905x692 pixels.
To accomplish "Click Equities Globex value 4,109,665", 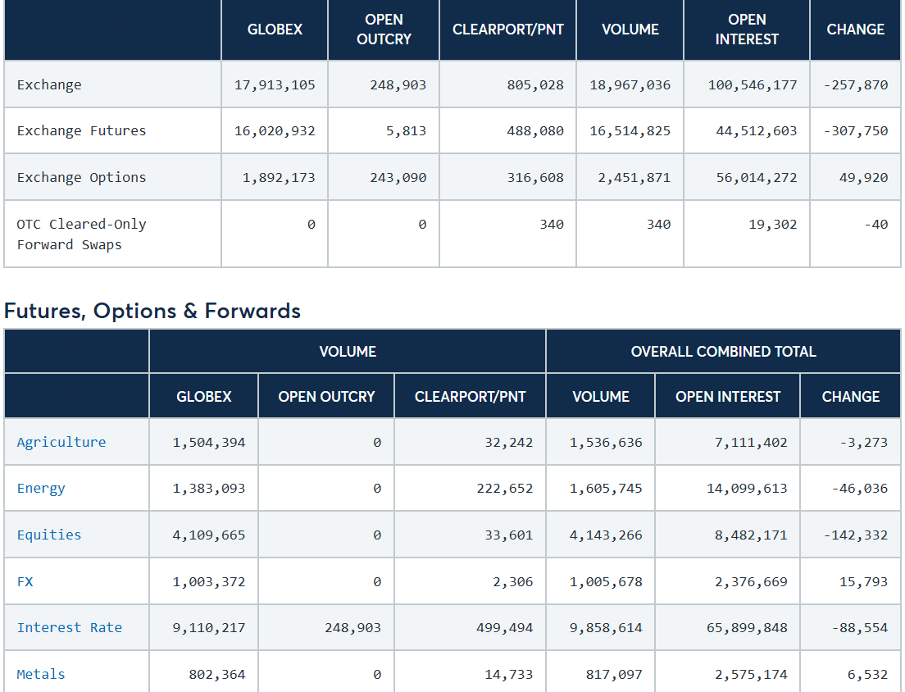I will coord(209,535).
